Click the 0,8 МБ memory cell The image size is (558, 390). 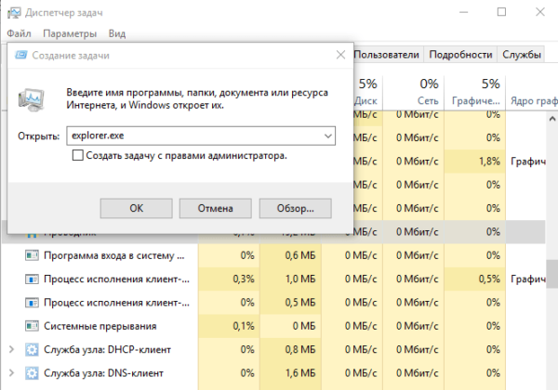pyautogui.click(x=290, y=349)
